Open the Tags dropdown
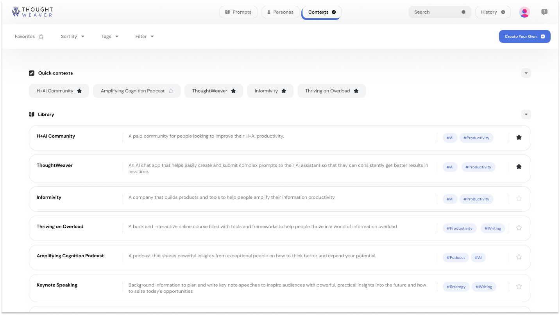Screen dimensions: 560x315 (110, 37)
